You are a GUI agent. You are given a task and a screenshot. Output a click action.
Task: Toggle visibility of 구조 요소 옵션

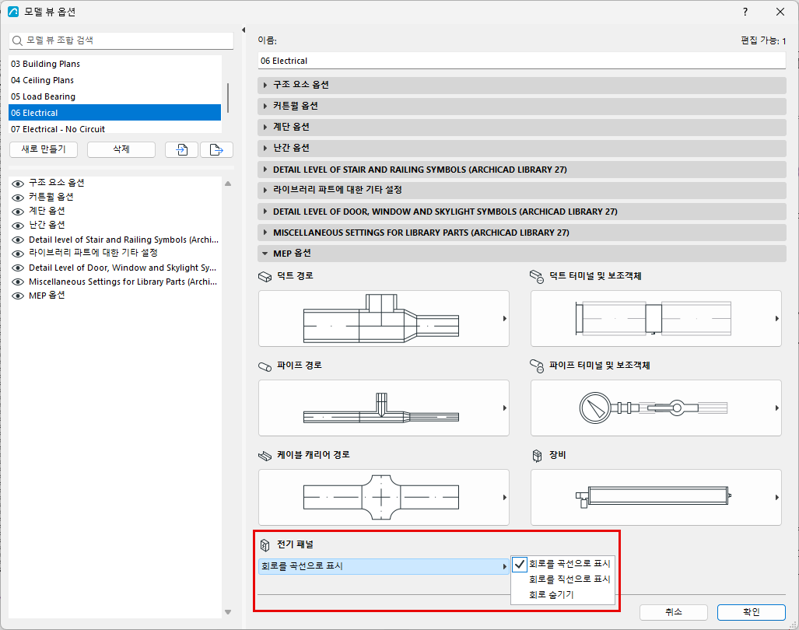(18, 184)
